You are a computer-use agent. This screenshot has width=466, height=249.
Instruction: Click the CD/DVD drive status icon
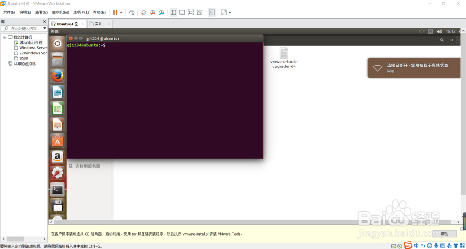point(400,246)
